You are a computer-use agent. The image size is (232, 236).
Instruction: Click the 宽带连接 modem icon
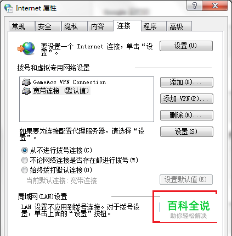pyautogui.click(x=26, y=91)
